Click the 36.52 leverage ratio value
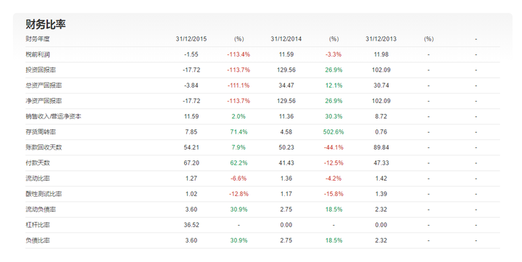Image resolution: width=522 pixels, height=262 pixels. [x=191, y=225]
